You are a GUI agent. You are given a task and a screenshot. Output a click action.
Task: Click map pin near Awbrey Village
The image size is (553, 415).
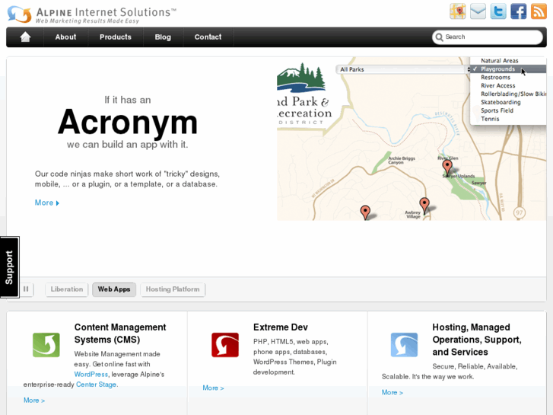coord(424,205)
